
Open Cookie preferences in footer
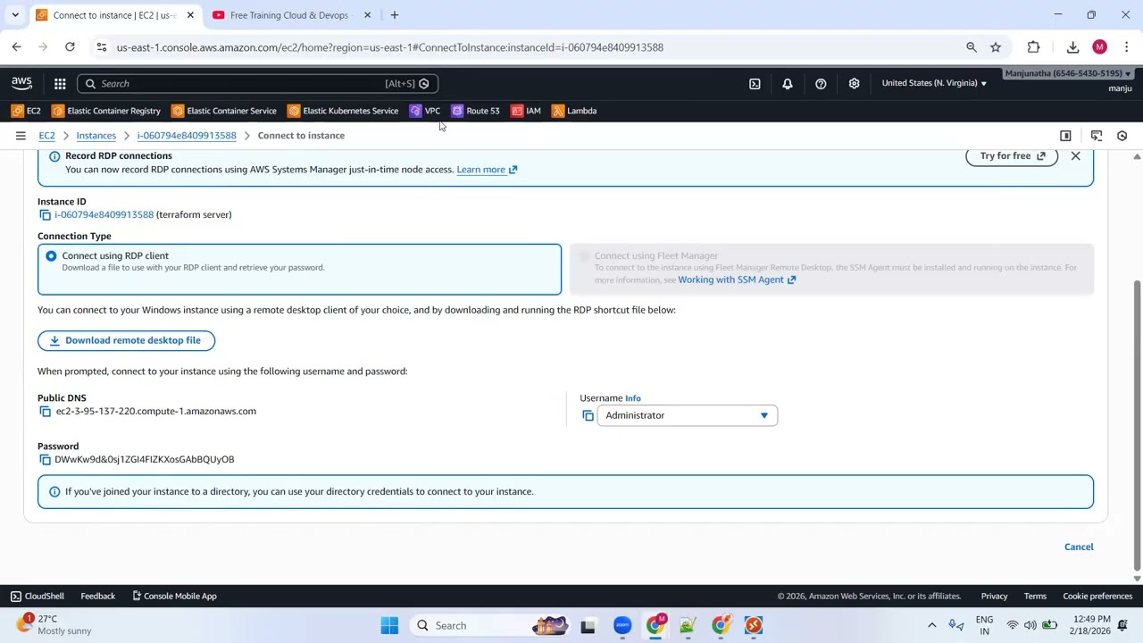[x=1097, y=597]
